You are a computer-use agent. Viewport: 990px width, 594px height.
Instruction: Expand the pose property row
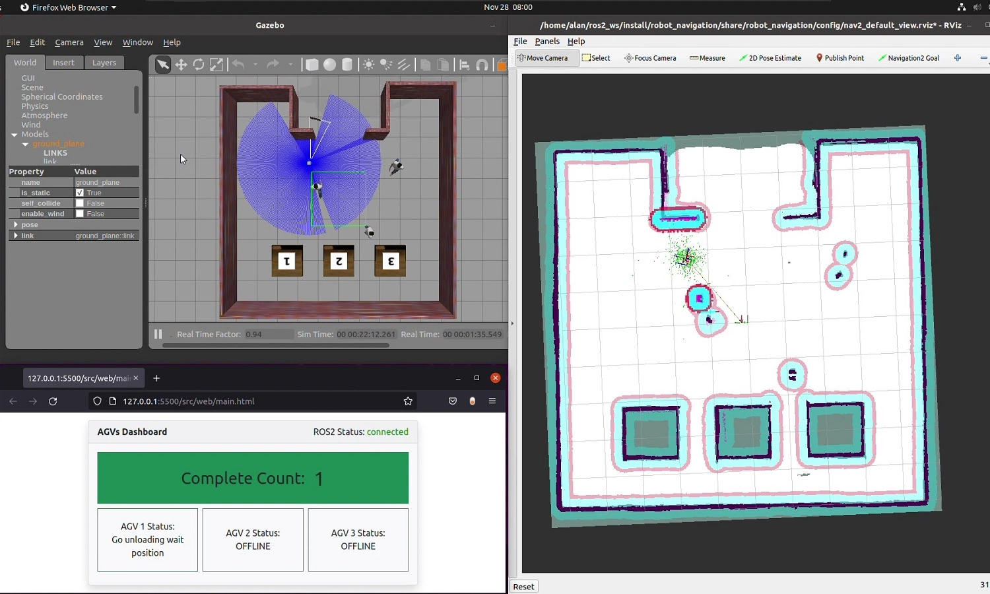point(16,225)
